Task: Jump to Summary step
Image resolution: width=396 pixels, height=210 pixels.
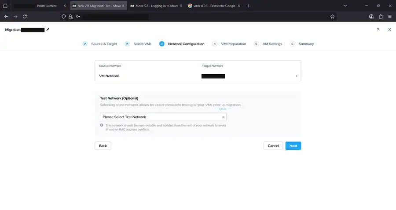Action: coord(302,44)
